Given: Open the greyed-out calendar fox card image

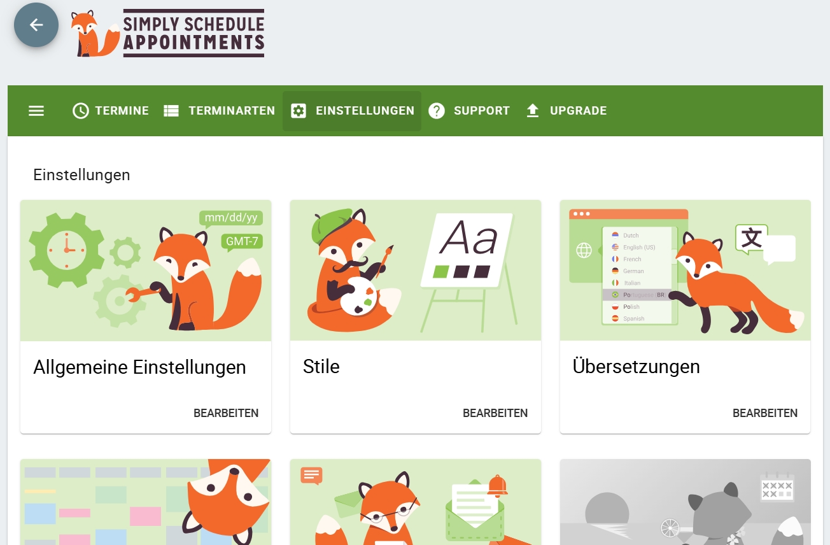Looking at the screenshot, I should click(x=686, y=502).
